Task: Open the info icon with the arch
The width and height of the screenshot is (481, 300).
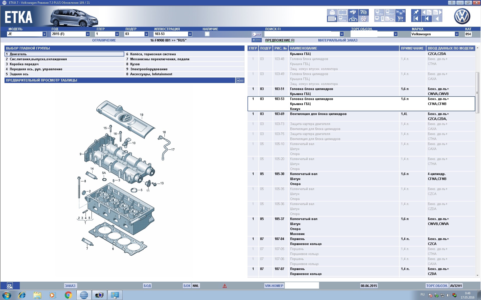Action: click(353, 19)
